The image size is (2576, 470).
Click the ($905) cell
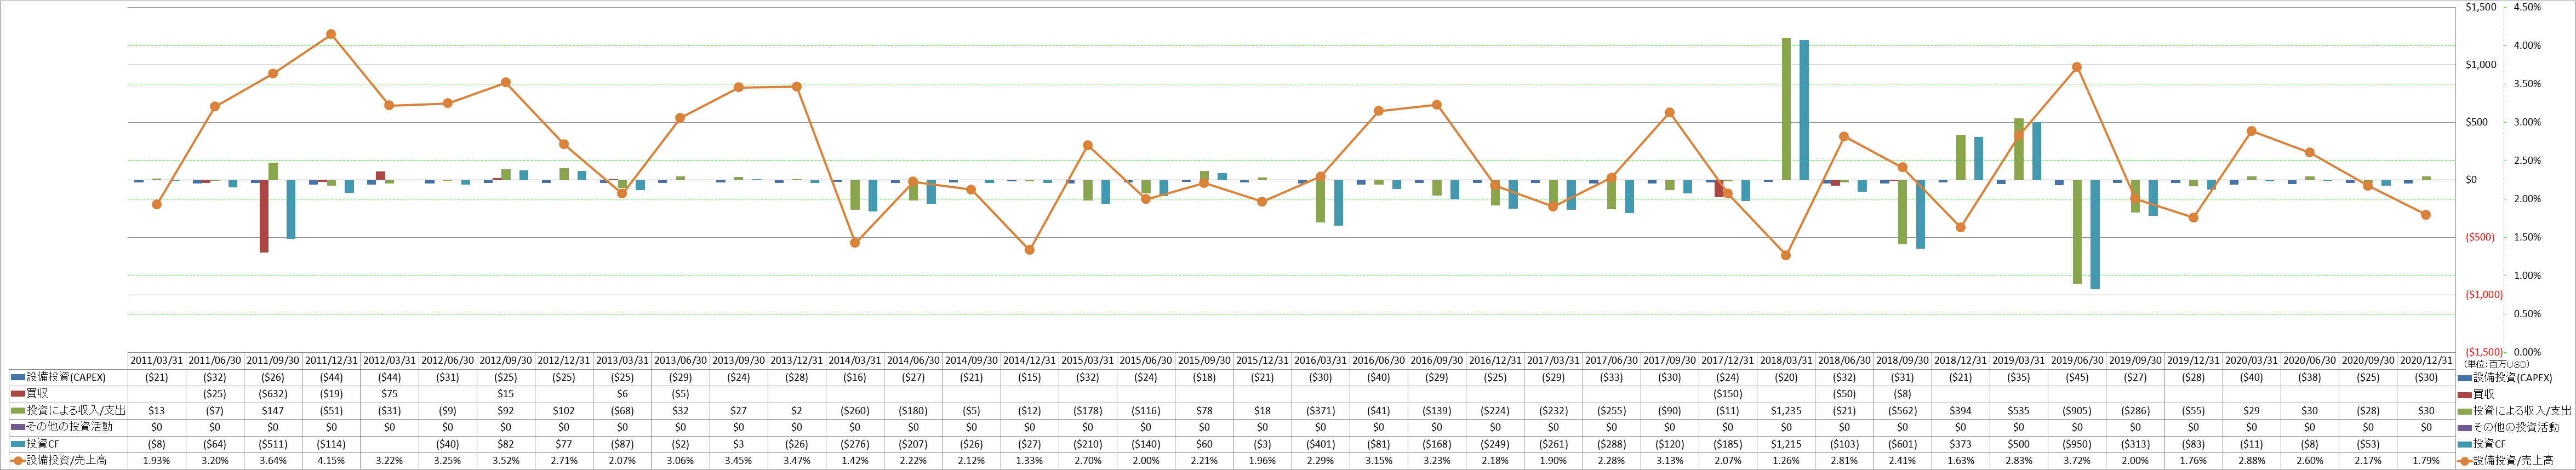click(x=2077, y=411)
